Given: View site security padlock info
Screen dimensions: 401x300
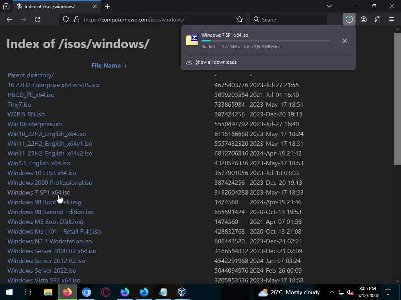Looking at the screenshot, I should point(76,20).
